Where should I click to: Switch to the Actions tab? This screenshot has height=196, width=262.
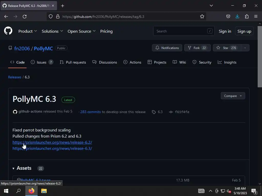tap(132, 62)
